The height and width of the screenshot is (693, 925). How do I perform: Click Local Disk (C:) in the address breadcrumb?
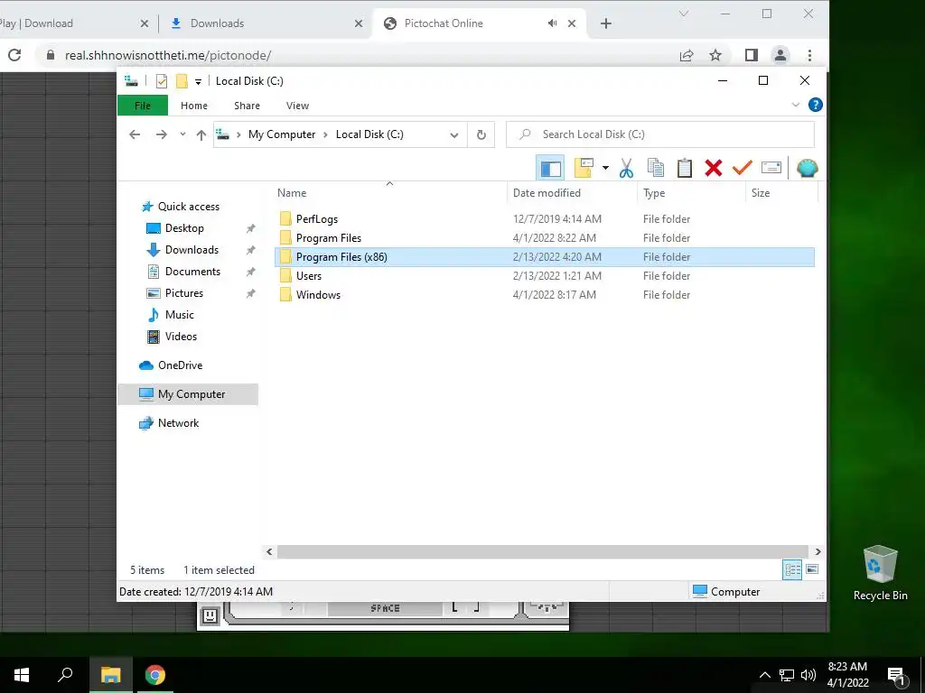pos(369,134)
